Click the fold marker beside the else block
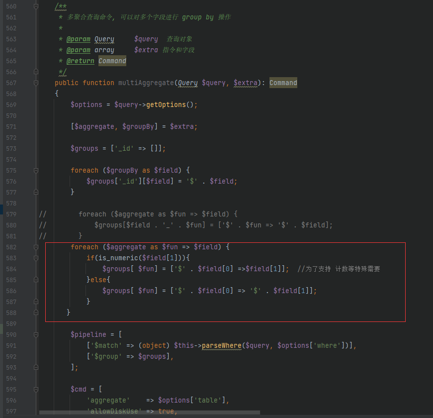433x418 pixels. point(35,280)
